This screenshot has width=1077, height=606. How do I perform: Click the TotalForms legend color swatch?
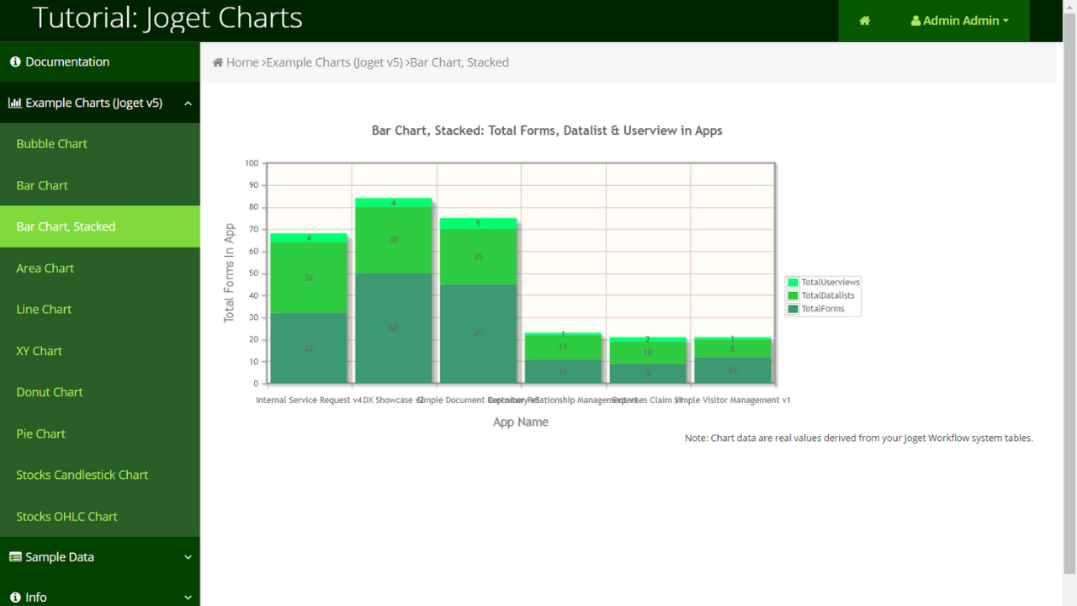pyautogui.click(x=793, y=310)
